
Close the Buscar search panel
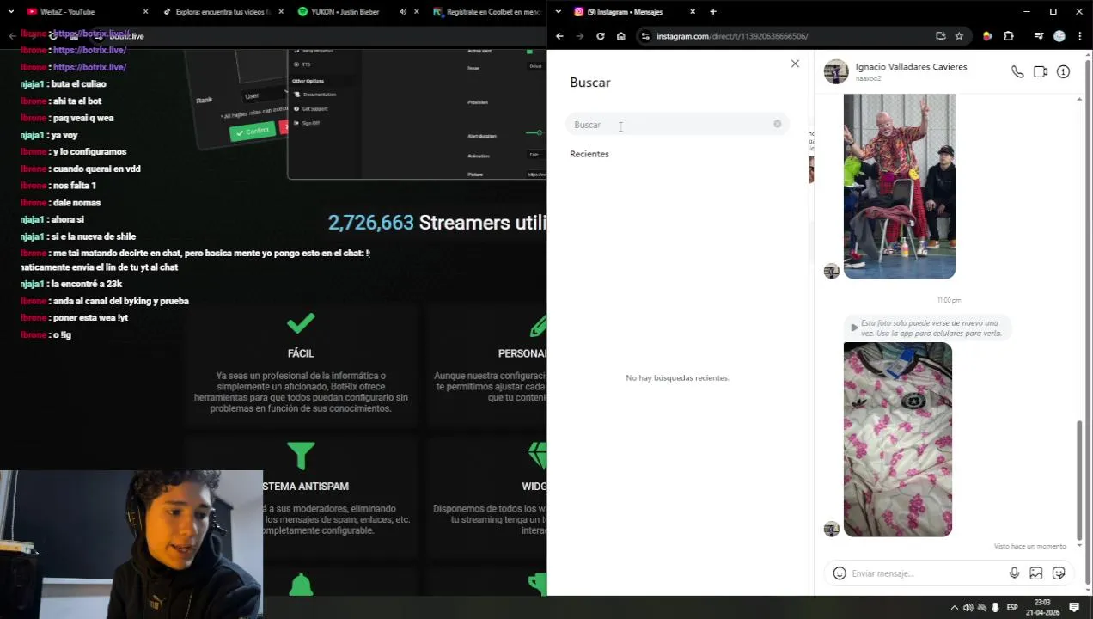(795, 64)
